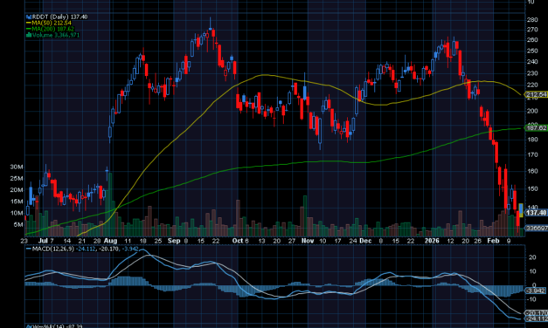The image size is (548, 328).
Task: Click the 280 level on price axis
Action: pyautogui.click(x=532, y=20)
